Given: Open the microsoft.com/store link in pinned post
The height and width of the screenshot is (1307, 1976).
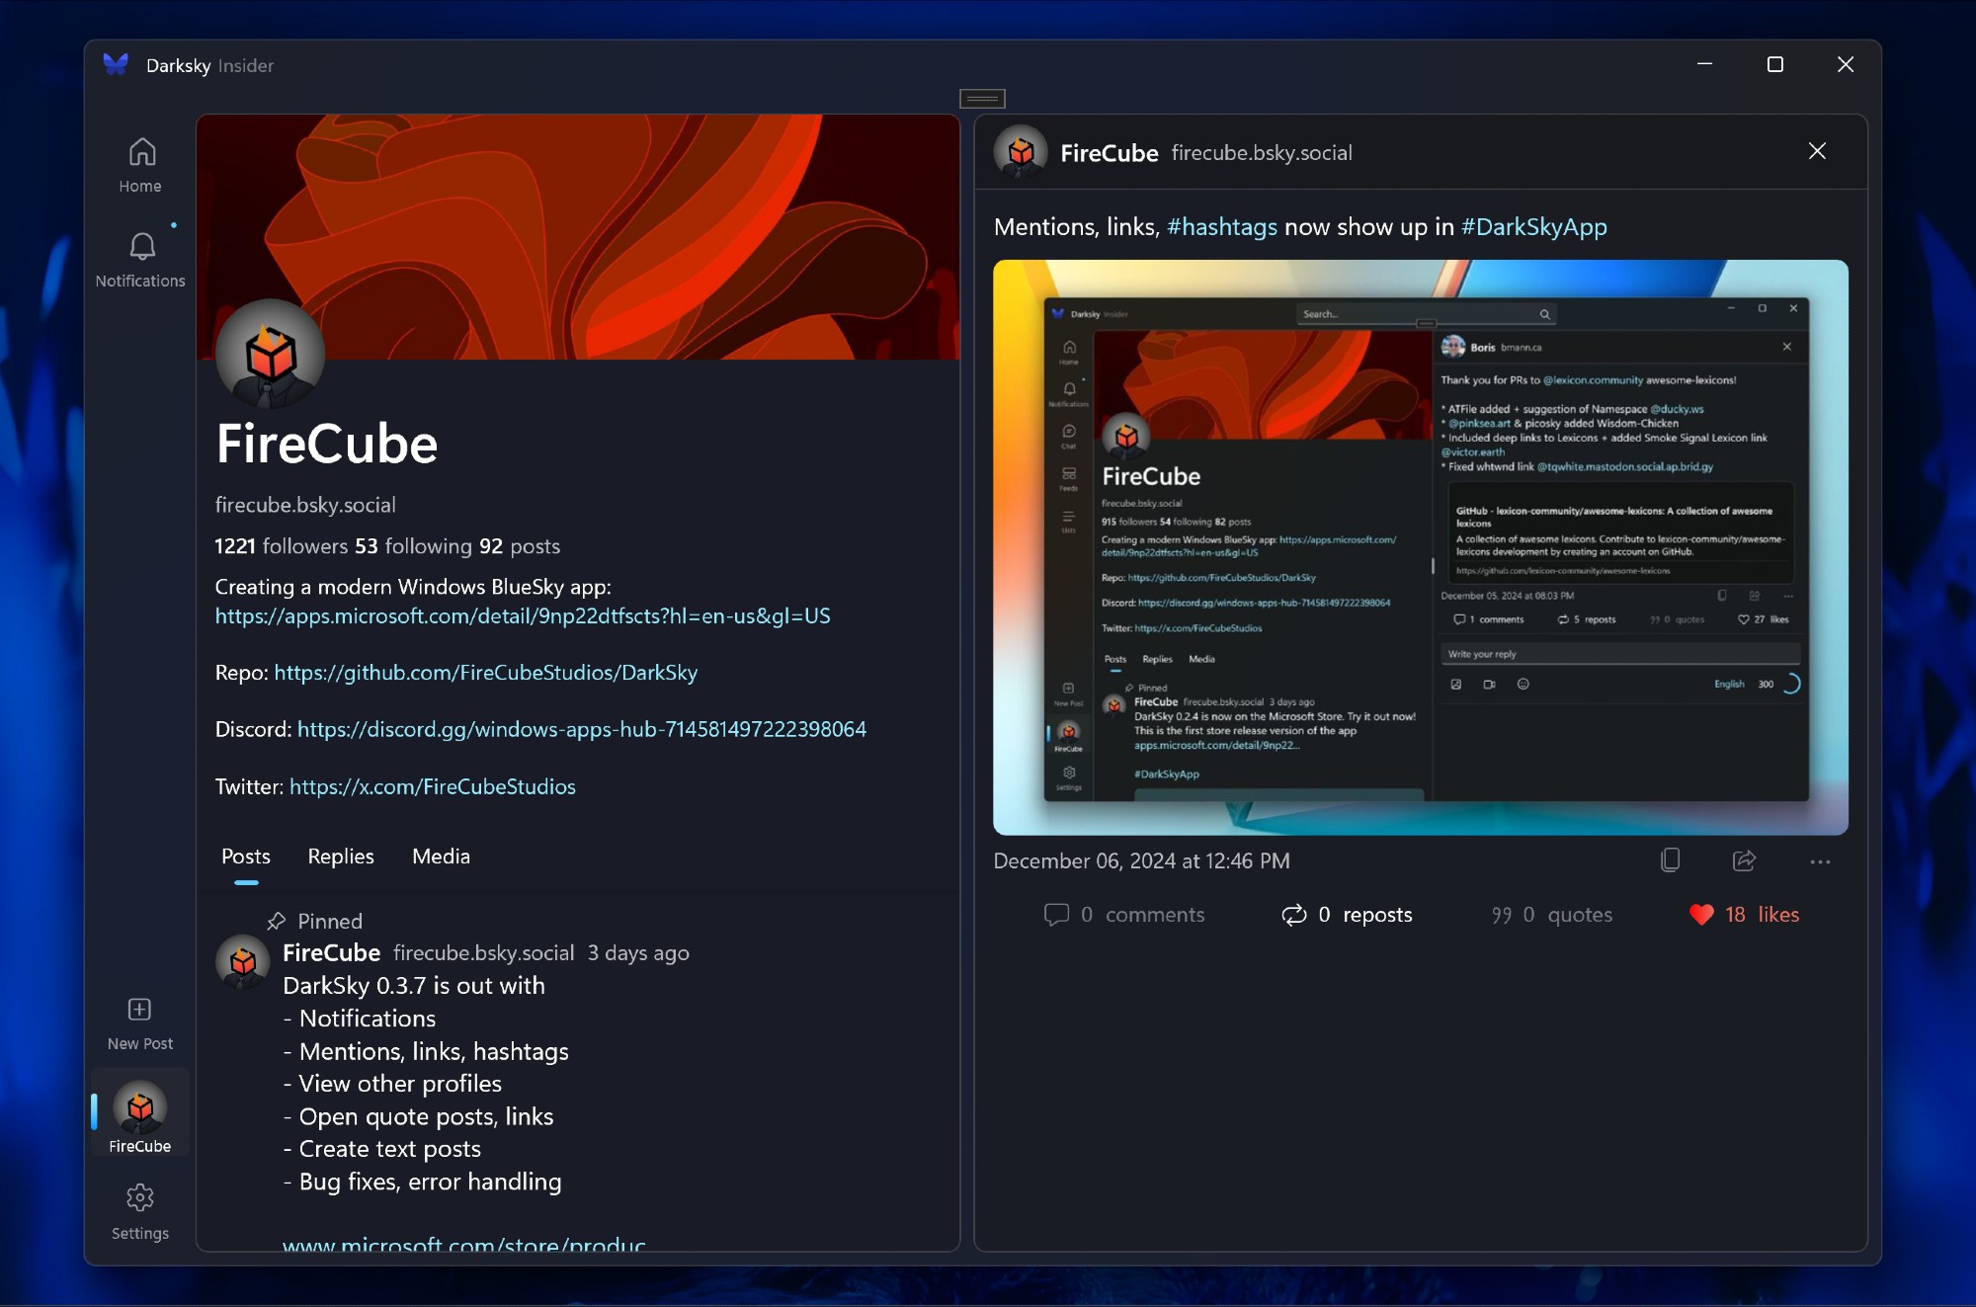Looking at the screenshot, I should [463, 1244].
